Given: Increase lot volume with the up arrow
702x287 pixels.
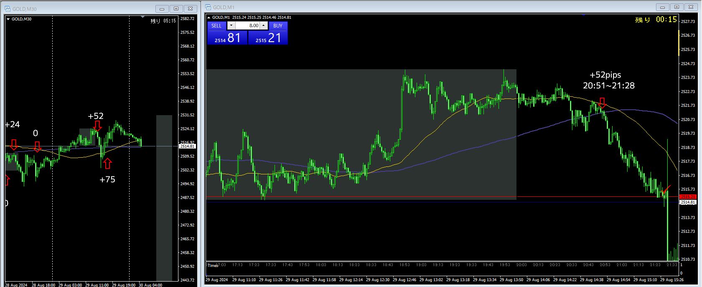Looking at the screenshot, I should click(263, 25).
